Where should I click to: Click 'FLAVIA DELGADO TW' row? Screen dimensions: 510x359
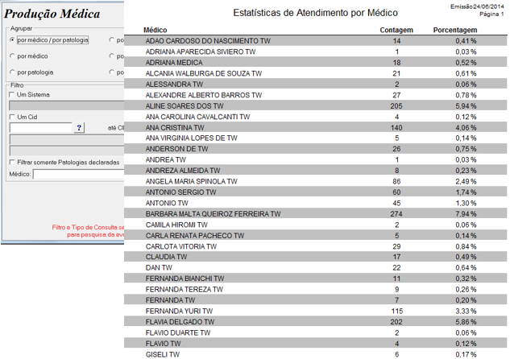tap(315, 322)
